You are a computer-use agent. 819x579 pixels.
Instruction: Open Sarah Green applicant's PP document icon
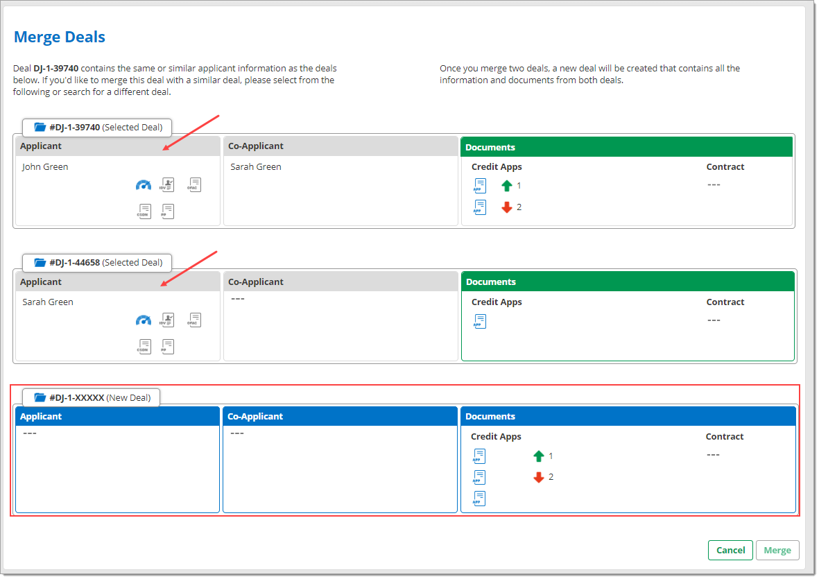click(x=167, y=346)
